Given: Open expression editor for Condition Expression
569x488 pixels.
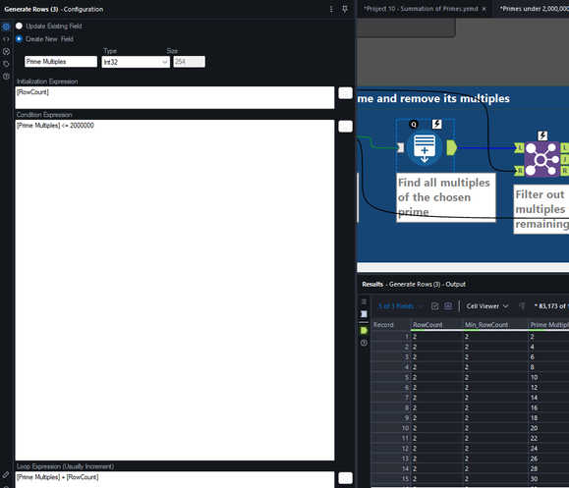Looking at the screenshot, I should pos(345,126).
